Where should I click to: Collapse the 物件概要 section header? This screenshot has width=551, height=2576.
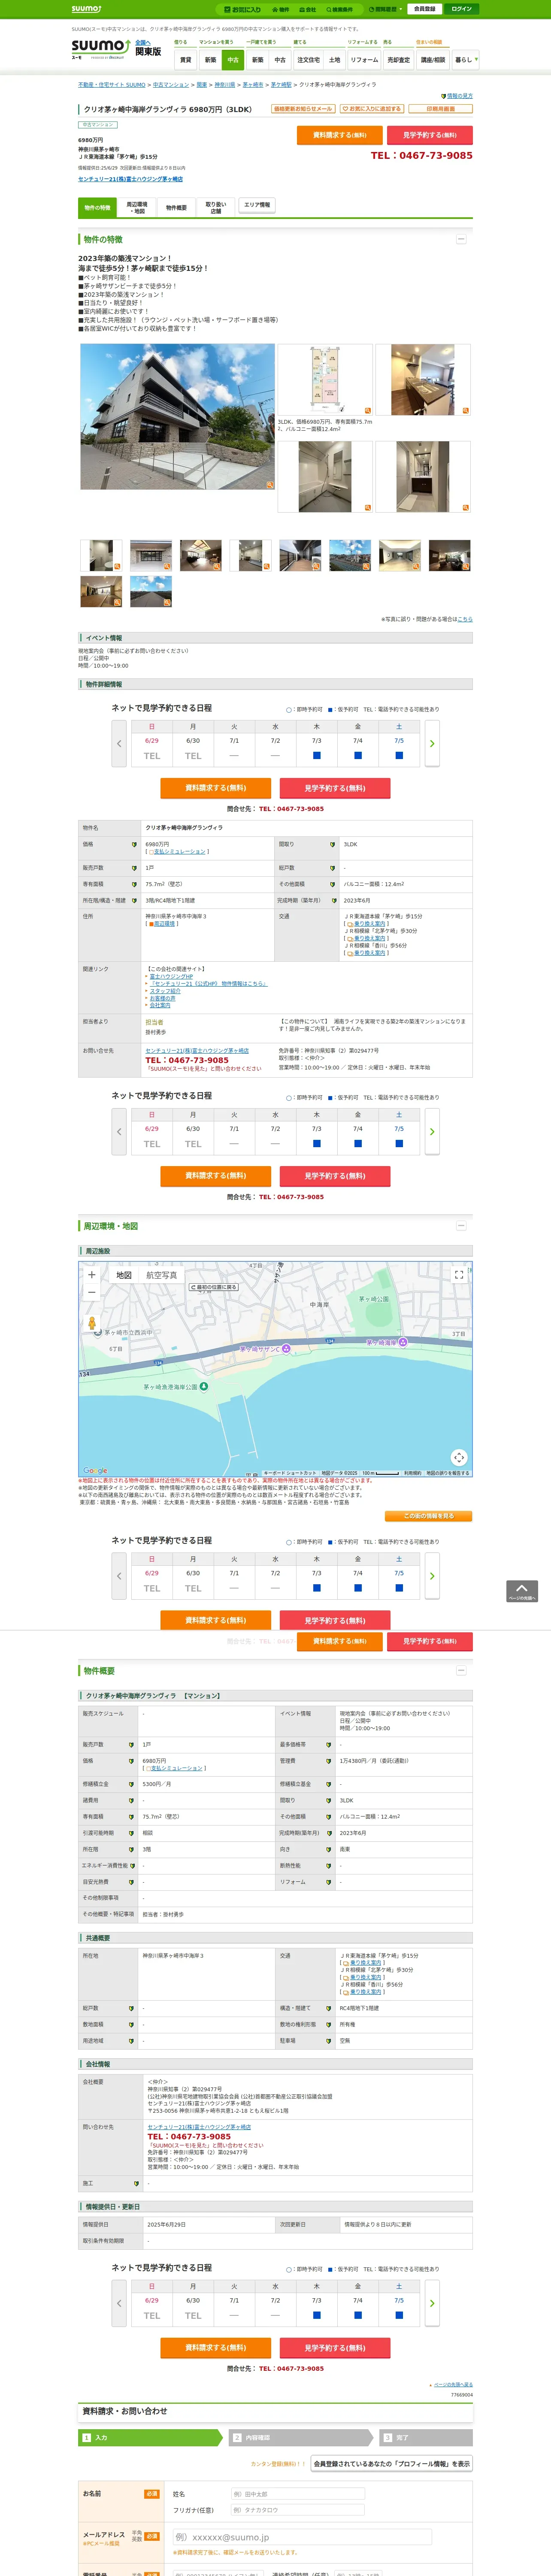pyautogui.click(x=461, y=1671)
